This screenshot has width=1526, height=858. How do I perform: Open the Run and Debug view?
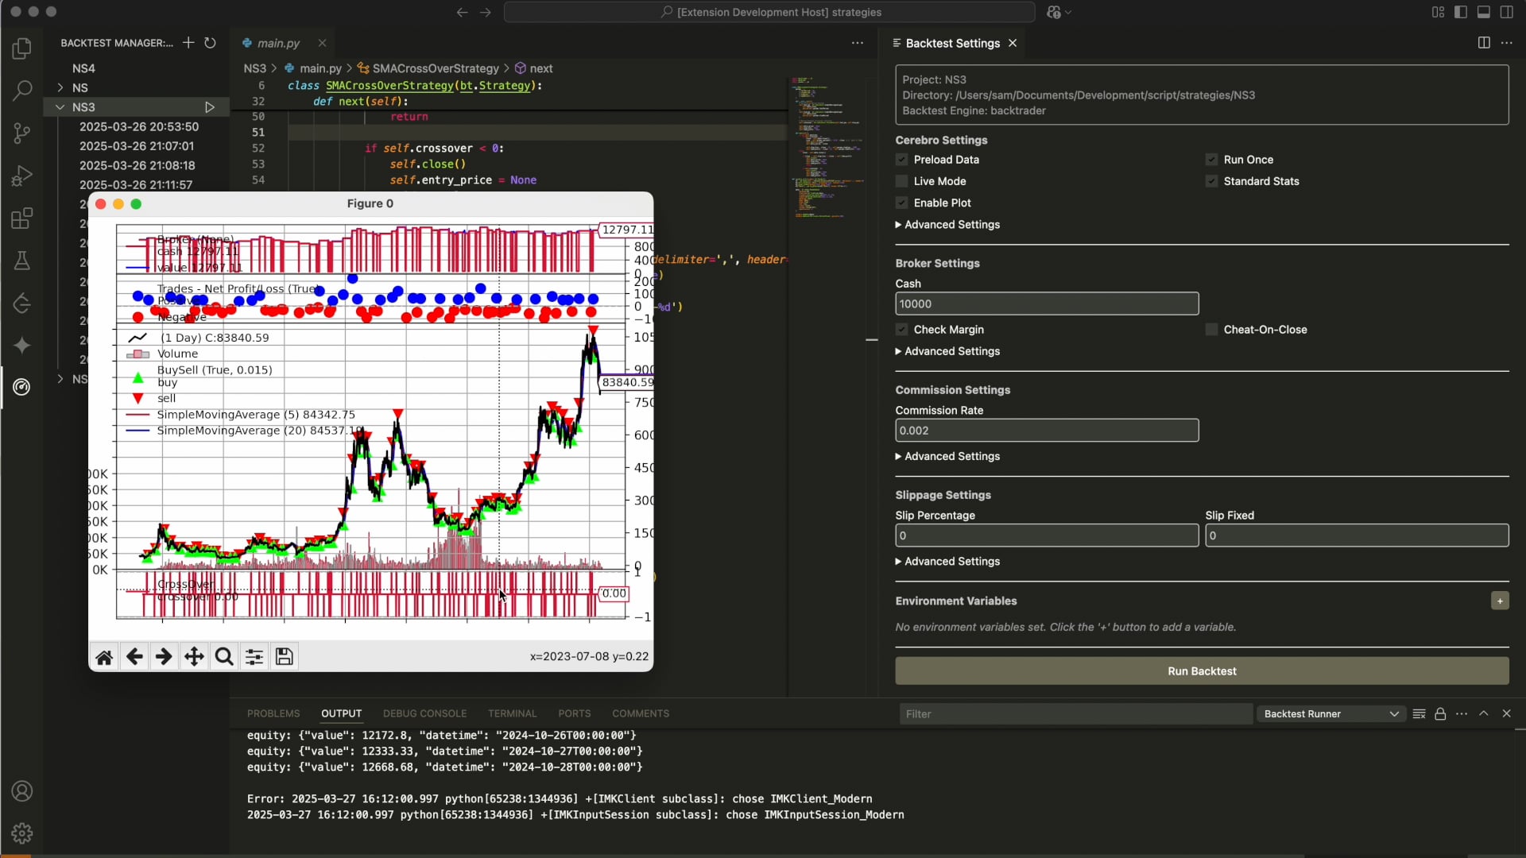click(x=21, y=175)
